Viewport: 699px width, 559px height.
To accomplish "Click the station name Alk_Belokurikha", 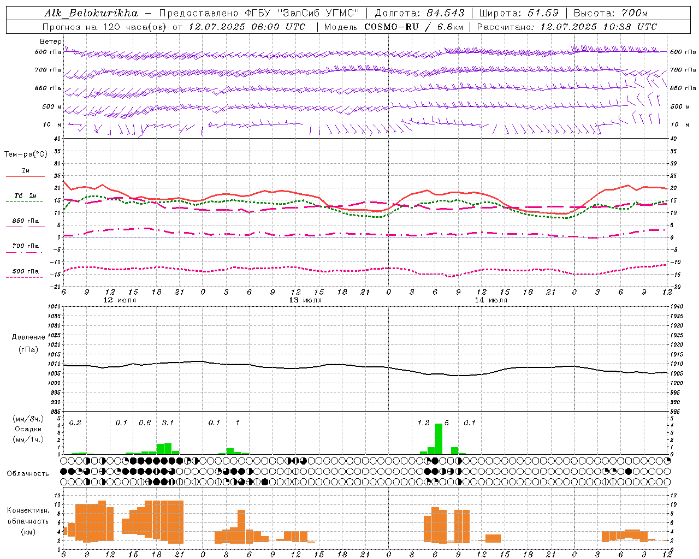I will (x=91, y=13).
